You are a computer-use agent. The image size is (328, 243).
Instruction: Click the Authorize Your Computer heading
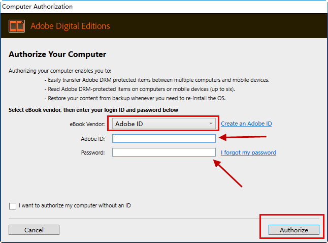pyautogui.click(x=57, y=54)
